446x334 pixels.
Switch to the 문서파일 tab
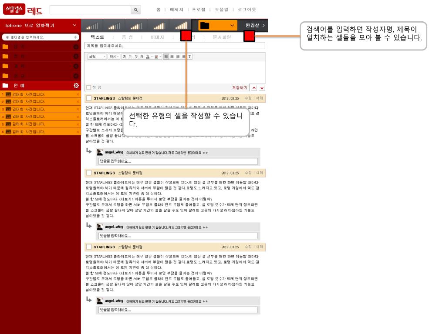222,37
